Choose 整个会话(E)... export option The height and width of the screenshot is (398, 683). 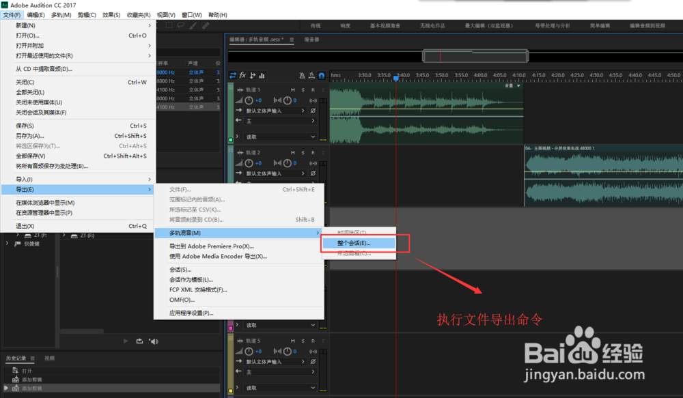click(359, 243)
